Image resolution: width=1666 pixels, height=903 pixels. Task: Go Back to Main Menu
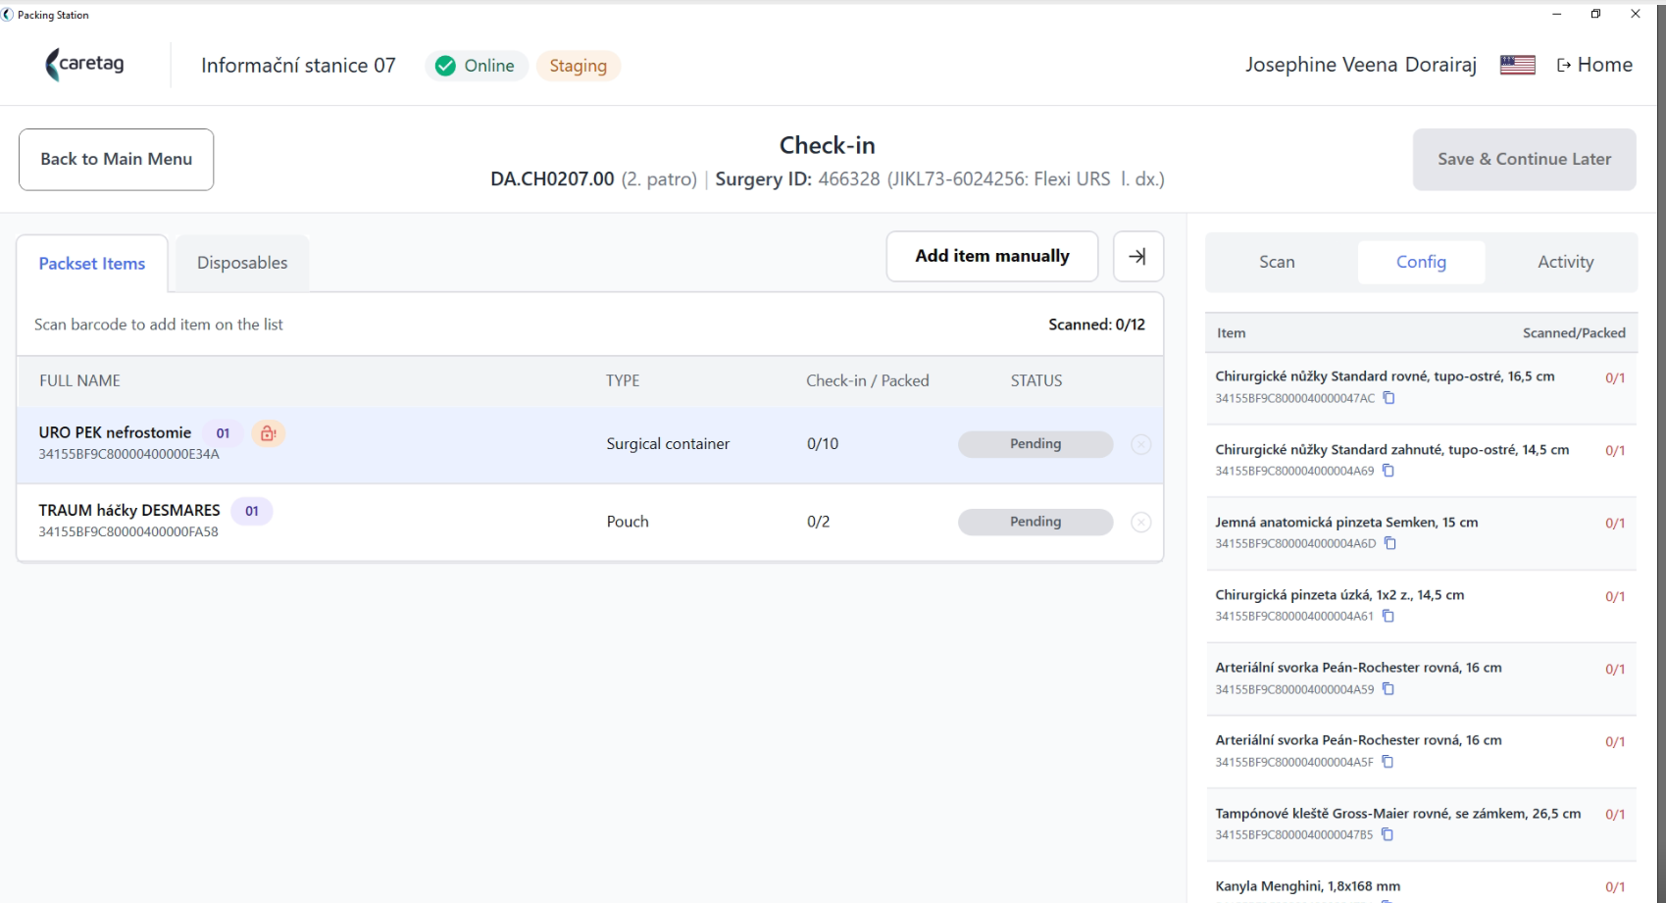coord(116,160)
